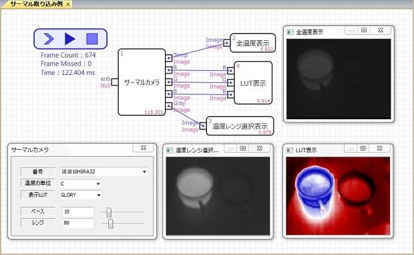Select the サーマル取り込み例 tab
The height and width of the screenshot is (255, 414).
point(37,4)
